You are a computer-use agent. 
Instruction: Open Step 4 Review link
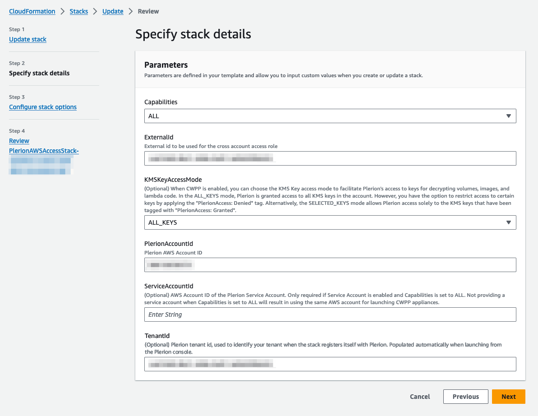pyautogui.click(x=19, y=141)
